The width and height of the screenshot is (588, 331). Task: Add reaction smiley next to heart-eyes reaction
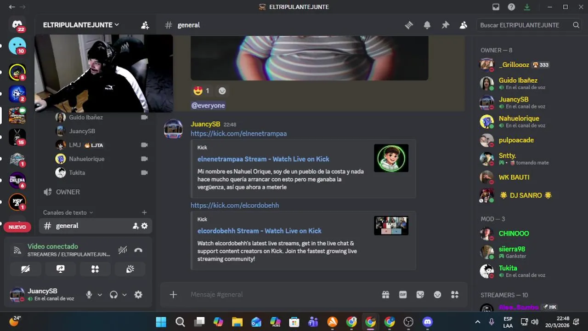[x=222, y=91]
